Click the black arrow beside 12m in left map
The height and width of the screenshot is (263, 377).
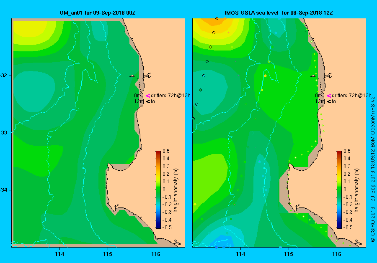[x=148, y=101]
